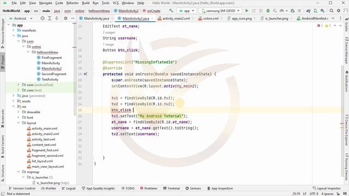Open Project panel options gear icon

[65, 19]
